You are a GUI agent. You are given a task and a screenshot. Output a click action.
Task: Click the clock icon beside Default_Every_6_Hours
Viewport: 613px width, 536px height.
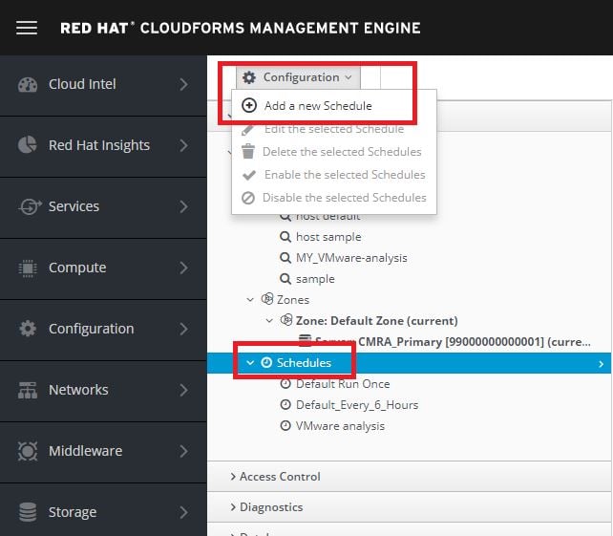285,404
